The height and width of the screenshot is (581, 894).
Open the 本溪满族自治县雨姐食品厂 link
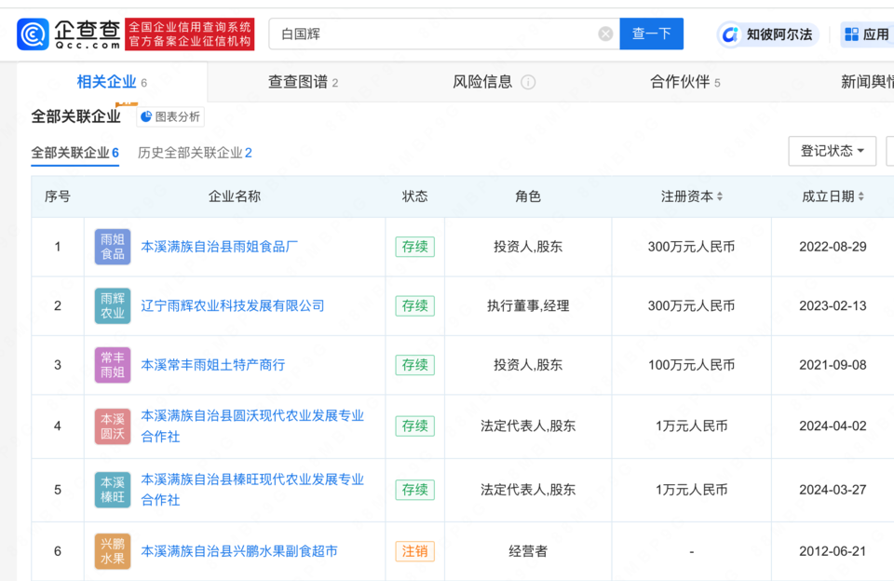click(x=220, y=247)
